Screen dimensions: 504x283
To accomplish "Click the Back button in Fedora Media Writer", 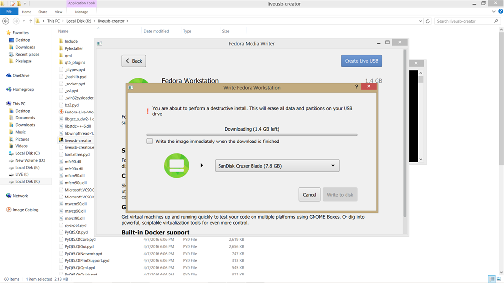I will (x=133, y=61).
